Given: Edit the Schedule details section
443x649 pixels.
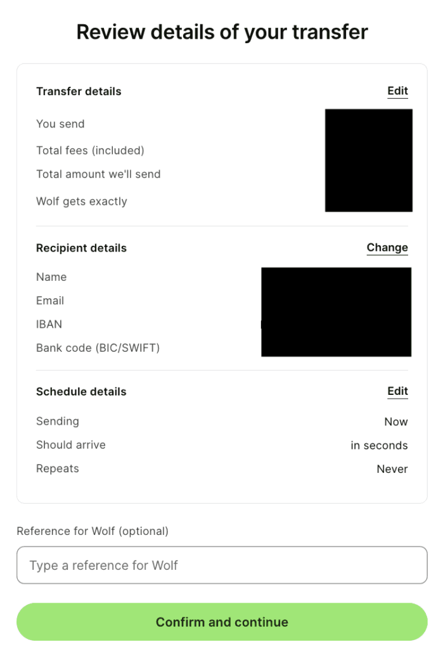Looking at the screenshot, I should click(397, 392).
